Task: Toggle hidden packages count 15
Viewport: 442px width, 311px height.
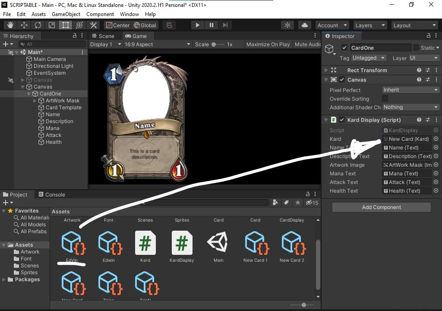Action: click(x=312, y=203)
